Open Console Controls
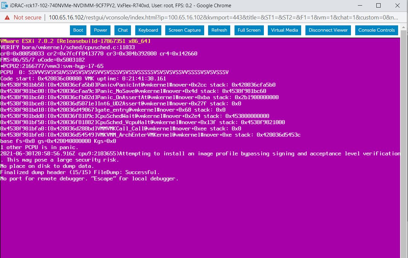 pyautogui.click(x=377, y=30)
